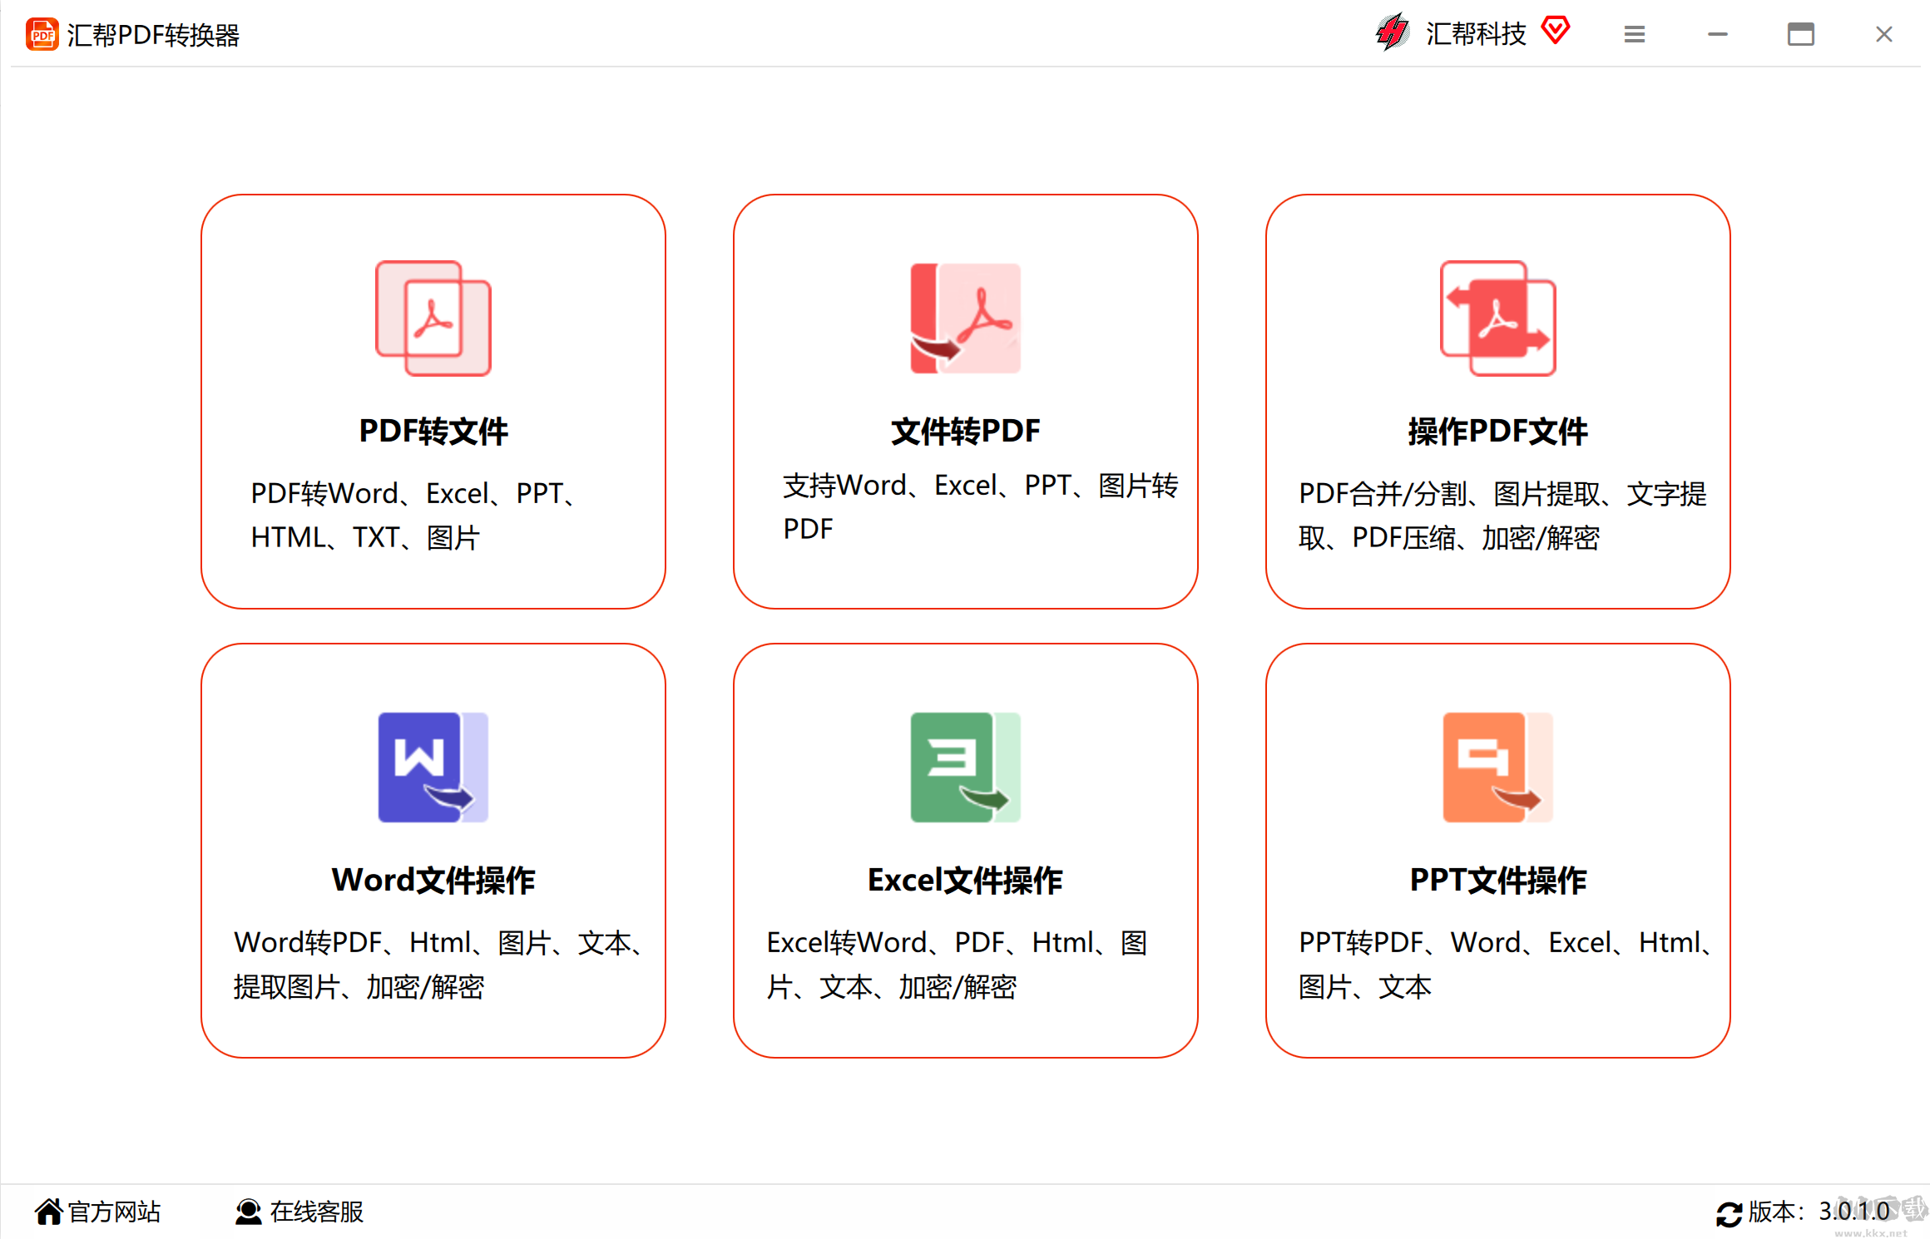The height and width of the screenshot is (1239, 1930).
Task: Click the red VIP diamond icon
Action: pyautogui.click(x=1555, y=31)
